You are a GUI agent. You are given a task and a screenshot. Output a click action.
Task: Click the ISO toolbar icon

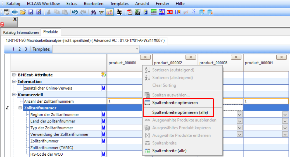click(15, 12)
